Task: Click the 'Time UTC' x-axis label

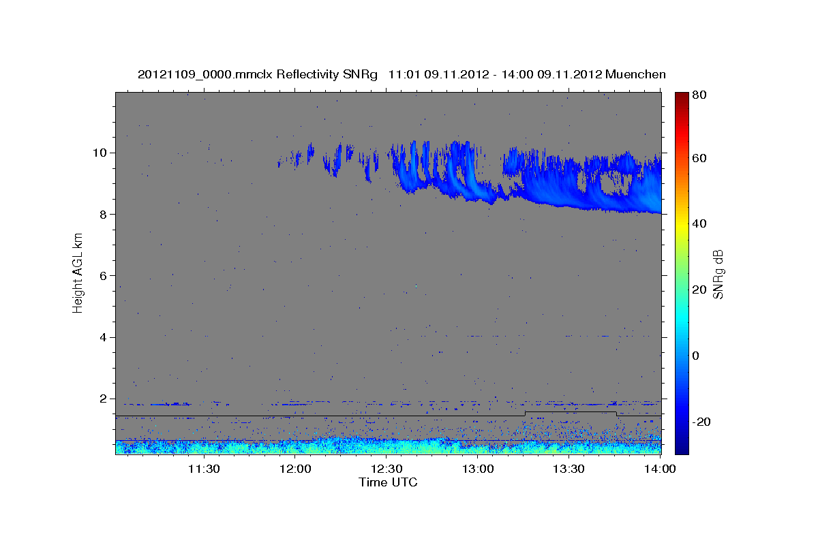Action: 388,482
